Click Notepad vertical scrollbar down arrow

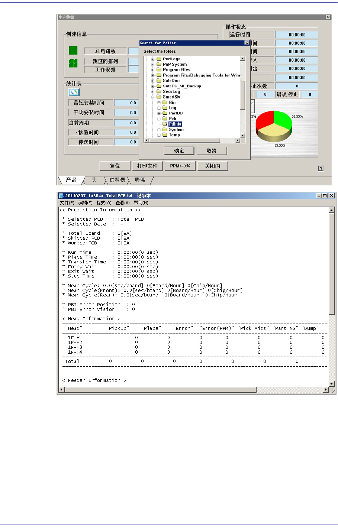point(332,384)
